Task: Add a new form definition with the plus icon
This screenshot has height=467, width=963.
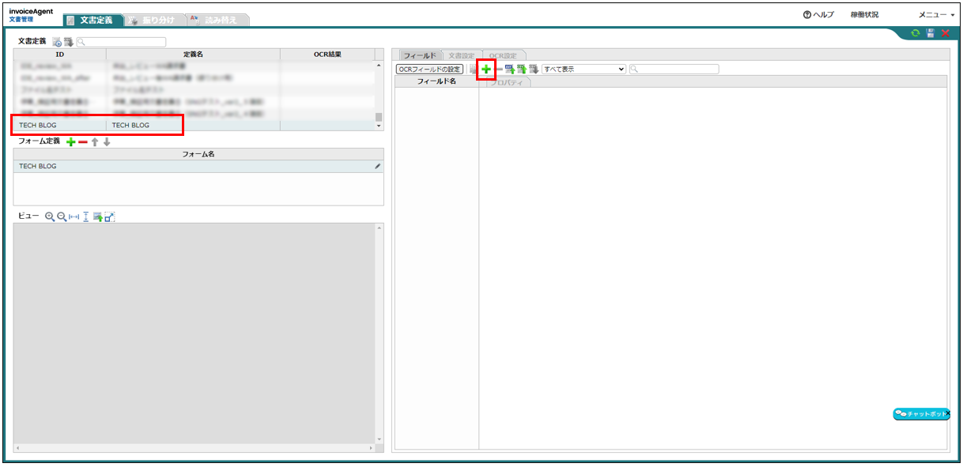Action: tap(71, 141)
